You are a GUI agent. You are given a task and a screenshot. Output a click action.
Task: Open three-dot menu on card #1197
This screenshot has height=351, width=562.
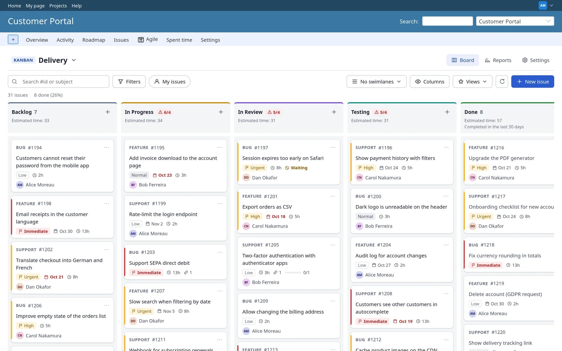click(333, 147)
